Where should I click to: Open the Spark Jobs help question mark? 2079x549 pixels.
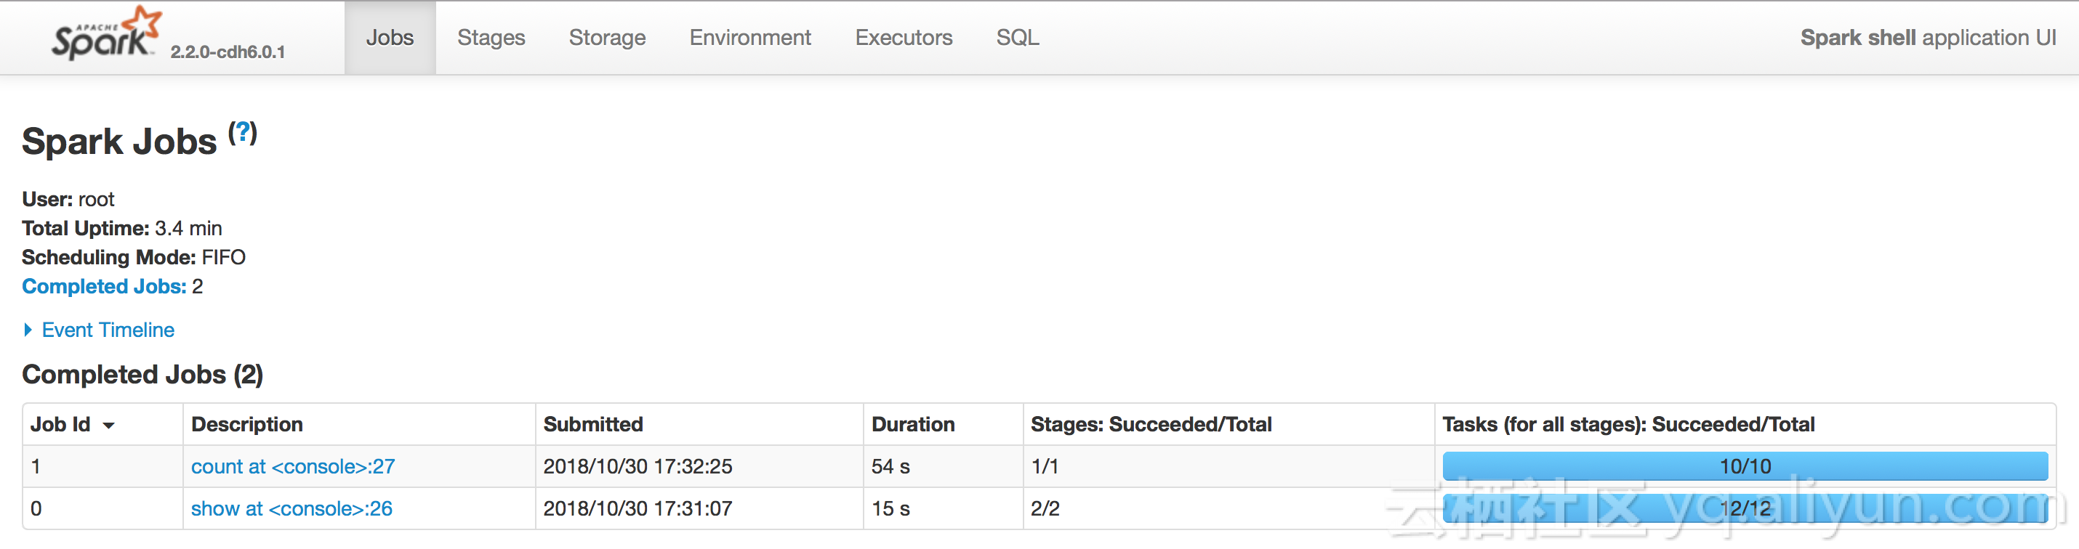[242, 132]
